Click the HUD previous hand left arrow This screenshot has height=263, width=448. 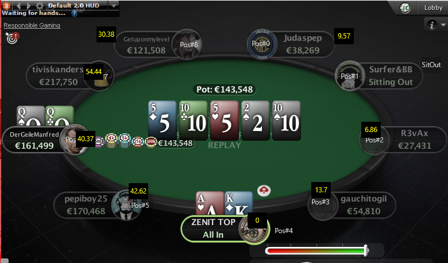pyautogui.click(x=18, y=6)
